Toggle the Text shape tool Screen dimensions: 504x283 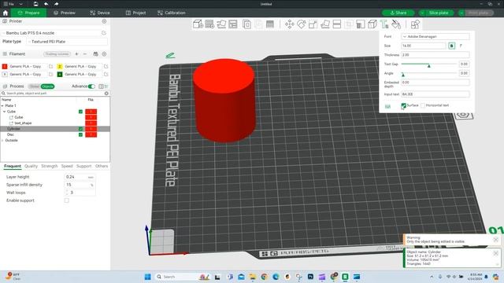pyautogui.click(x=384, y=24)
